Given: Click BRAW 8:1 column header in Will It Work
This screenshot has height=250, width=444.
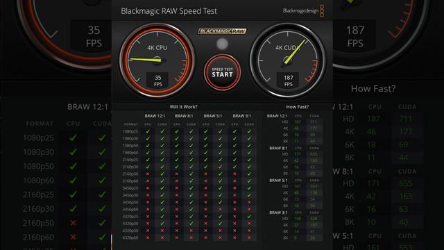Looking at the screenshot, I should pos(184,116).
